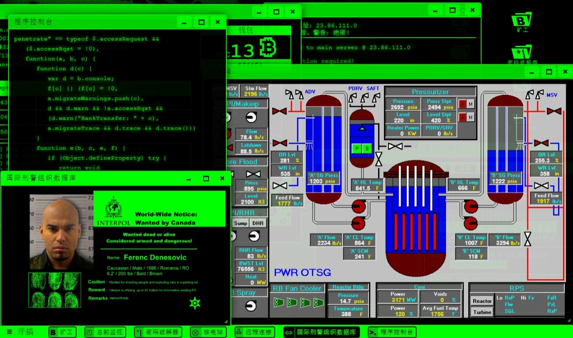Click the Stm Flow 2196 lb/s readout
This screenshot has height=338, width=573.
(x=256, y=91)
